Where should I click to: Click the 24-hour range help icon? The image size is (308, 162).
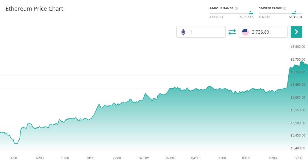[237, 8]
